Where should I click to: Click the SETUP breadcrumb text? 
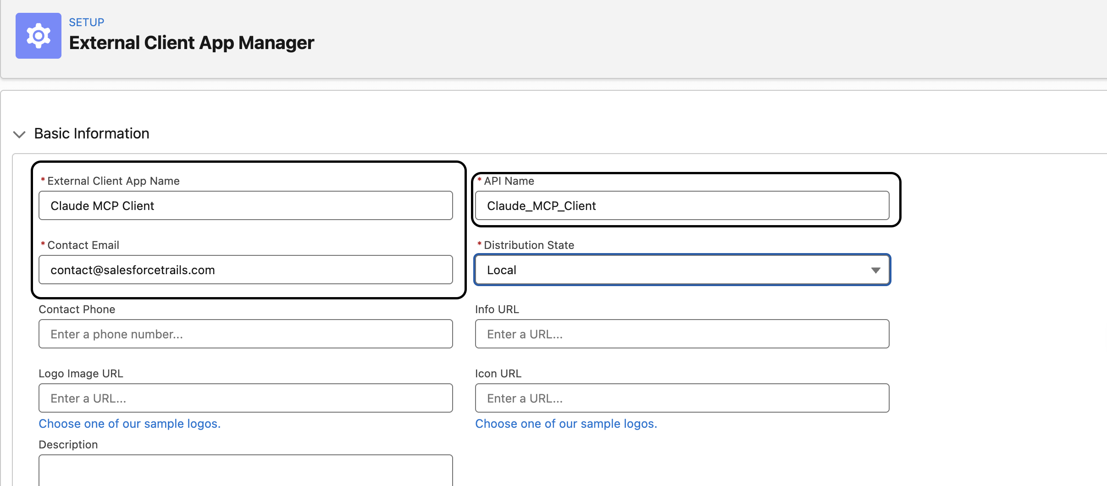click(87, 22)
